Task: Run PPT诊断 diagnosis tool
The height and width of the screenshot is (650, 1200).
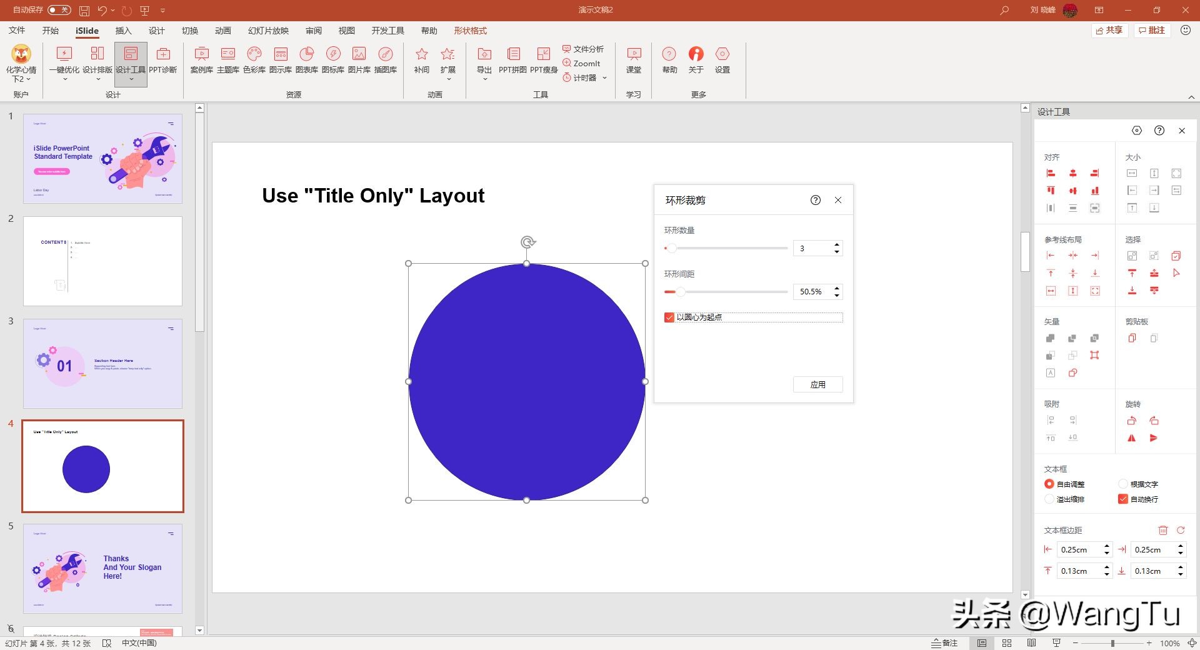Action: tap(163, 60)
